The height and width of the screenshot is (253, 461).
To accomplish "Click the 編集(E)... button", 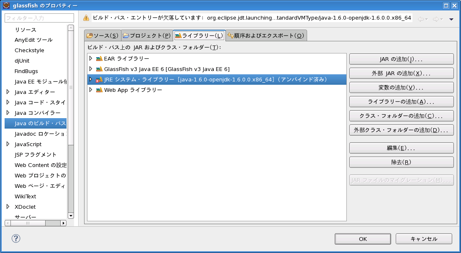I will tap(401, 148).
